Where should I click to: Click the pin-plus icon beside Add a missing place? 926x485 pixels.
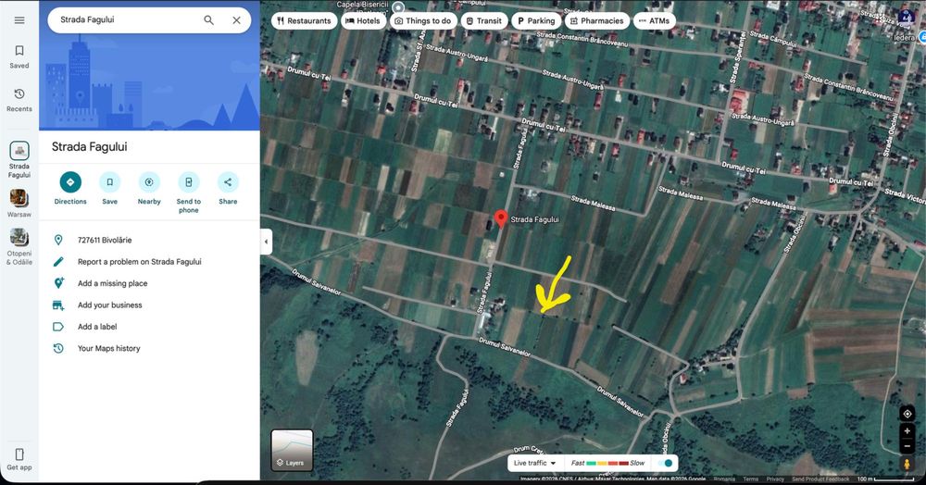point(58,283)
